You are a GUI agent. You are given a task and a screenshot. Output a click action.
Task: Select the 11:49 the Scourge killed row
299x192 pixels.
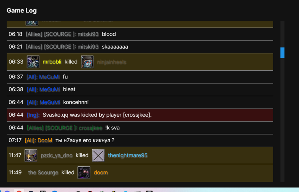(x=140, y=173)
